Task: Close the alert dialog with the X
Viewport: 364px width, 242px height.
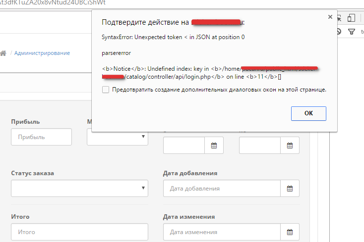Action: (x=330, y=17)
